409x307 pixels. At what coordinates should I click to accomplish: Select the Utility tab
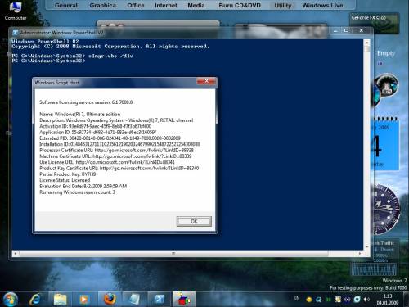tap(283, 5)
